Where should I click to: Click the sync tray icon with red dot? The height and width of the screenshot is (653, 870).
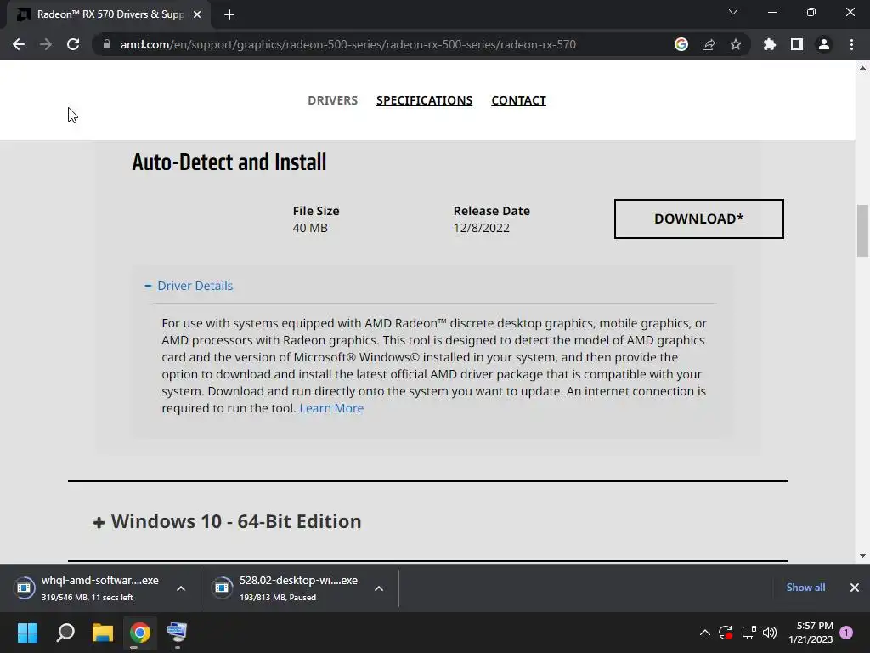coord(726,633)
